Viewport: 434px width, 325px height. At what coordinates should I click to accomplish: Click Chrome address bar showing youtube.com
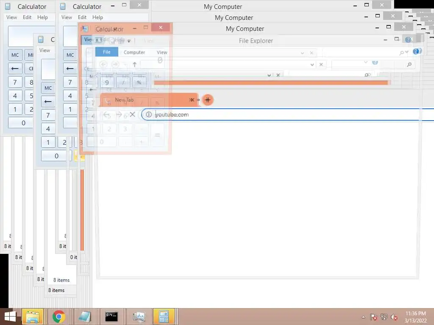[x=288, y=114]
